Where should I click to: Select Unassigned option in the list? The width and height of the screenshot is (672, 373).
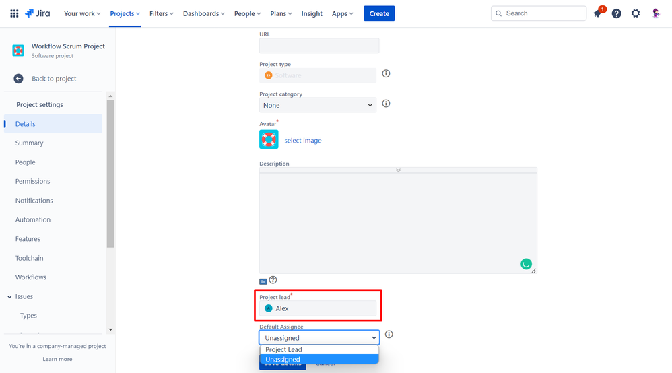coord(319,360)
